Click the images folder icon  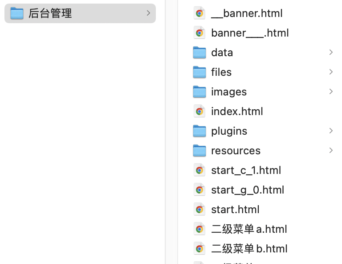click(199, 92)
